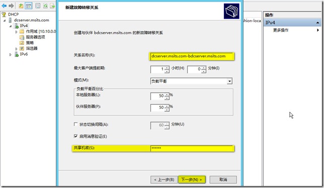Collapse the IPv4 tree node
This screenshot has height=188, width=324.
pyautogui.click(x=11, y=26)
